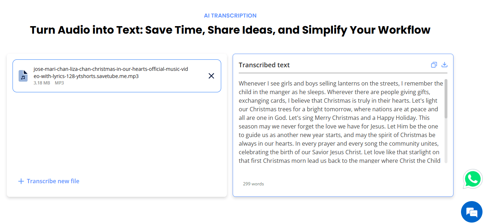Download the transcribed text file
Viewport: 485px width, 224px height.
(x=445, y=65)
